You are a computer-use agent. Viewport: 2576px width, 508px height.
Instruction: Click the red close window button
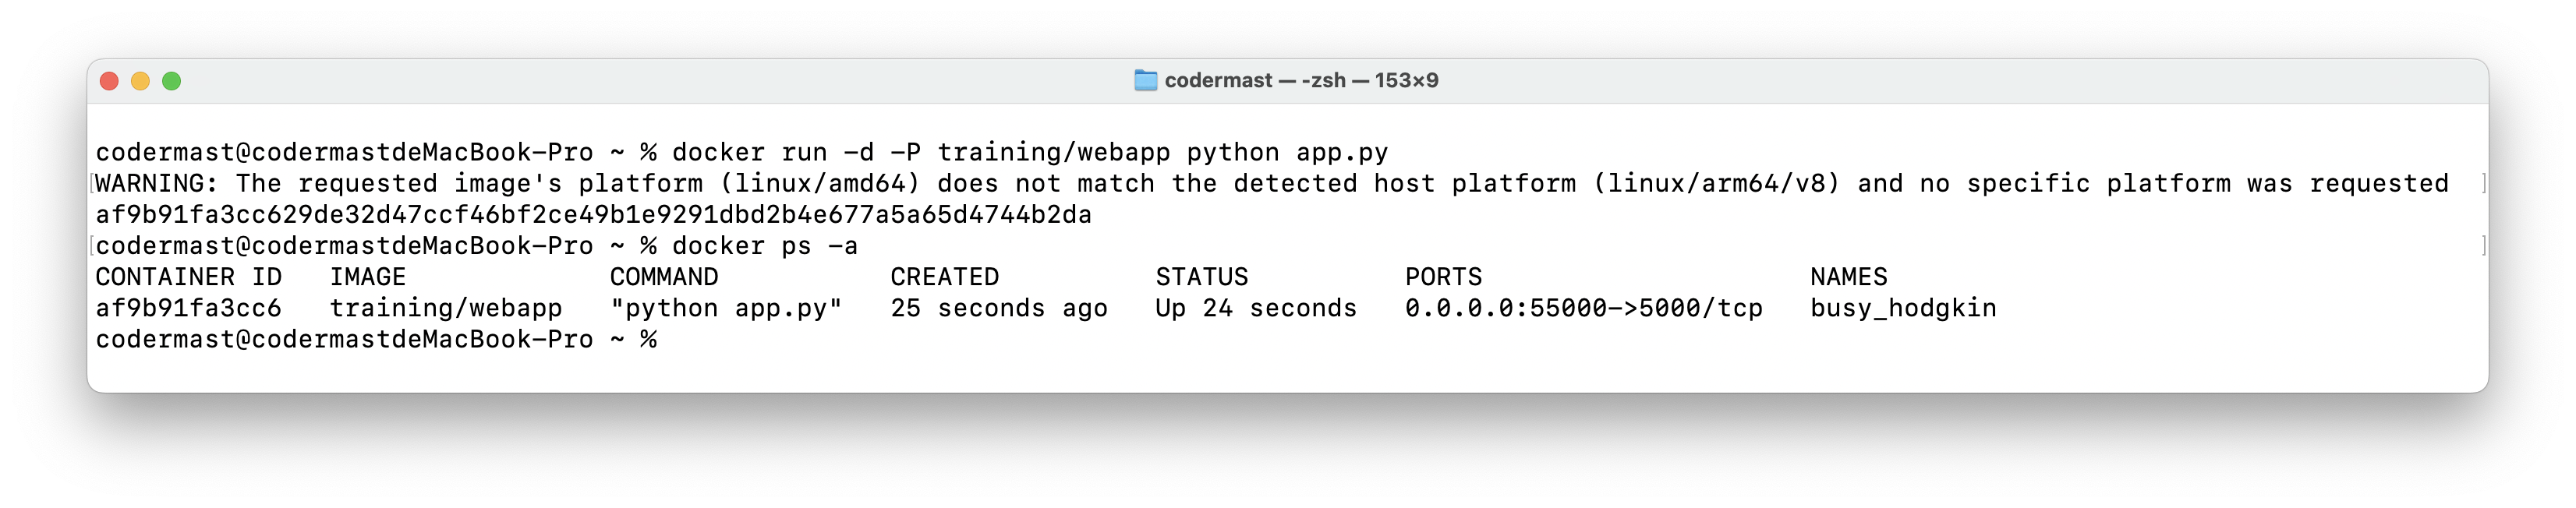coord(110,81)
